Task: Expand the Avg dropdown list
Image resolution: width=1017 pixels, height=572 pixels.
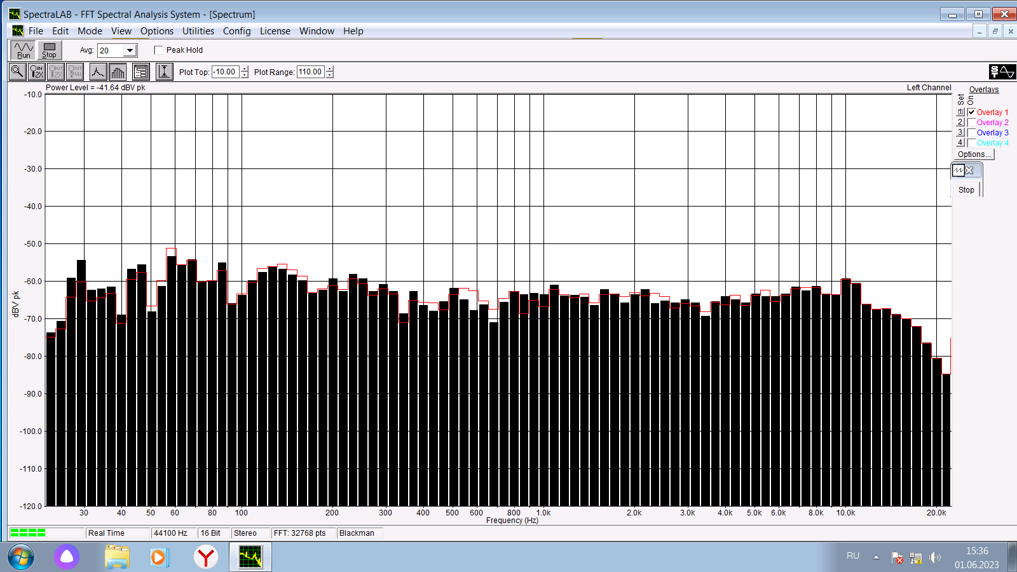Action: click(130, 51)
